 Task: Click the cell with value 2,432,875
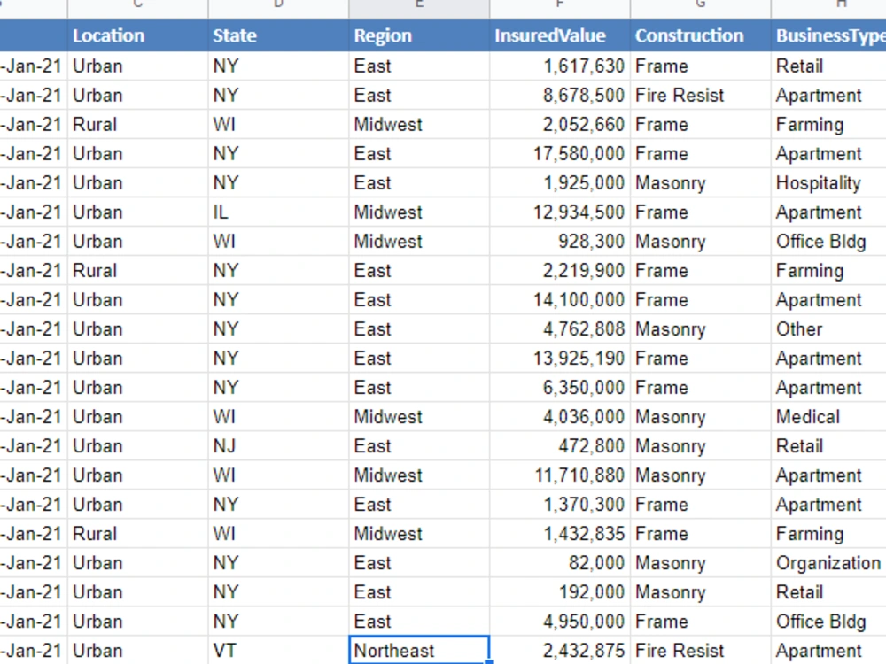tap(559, 651)
